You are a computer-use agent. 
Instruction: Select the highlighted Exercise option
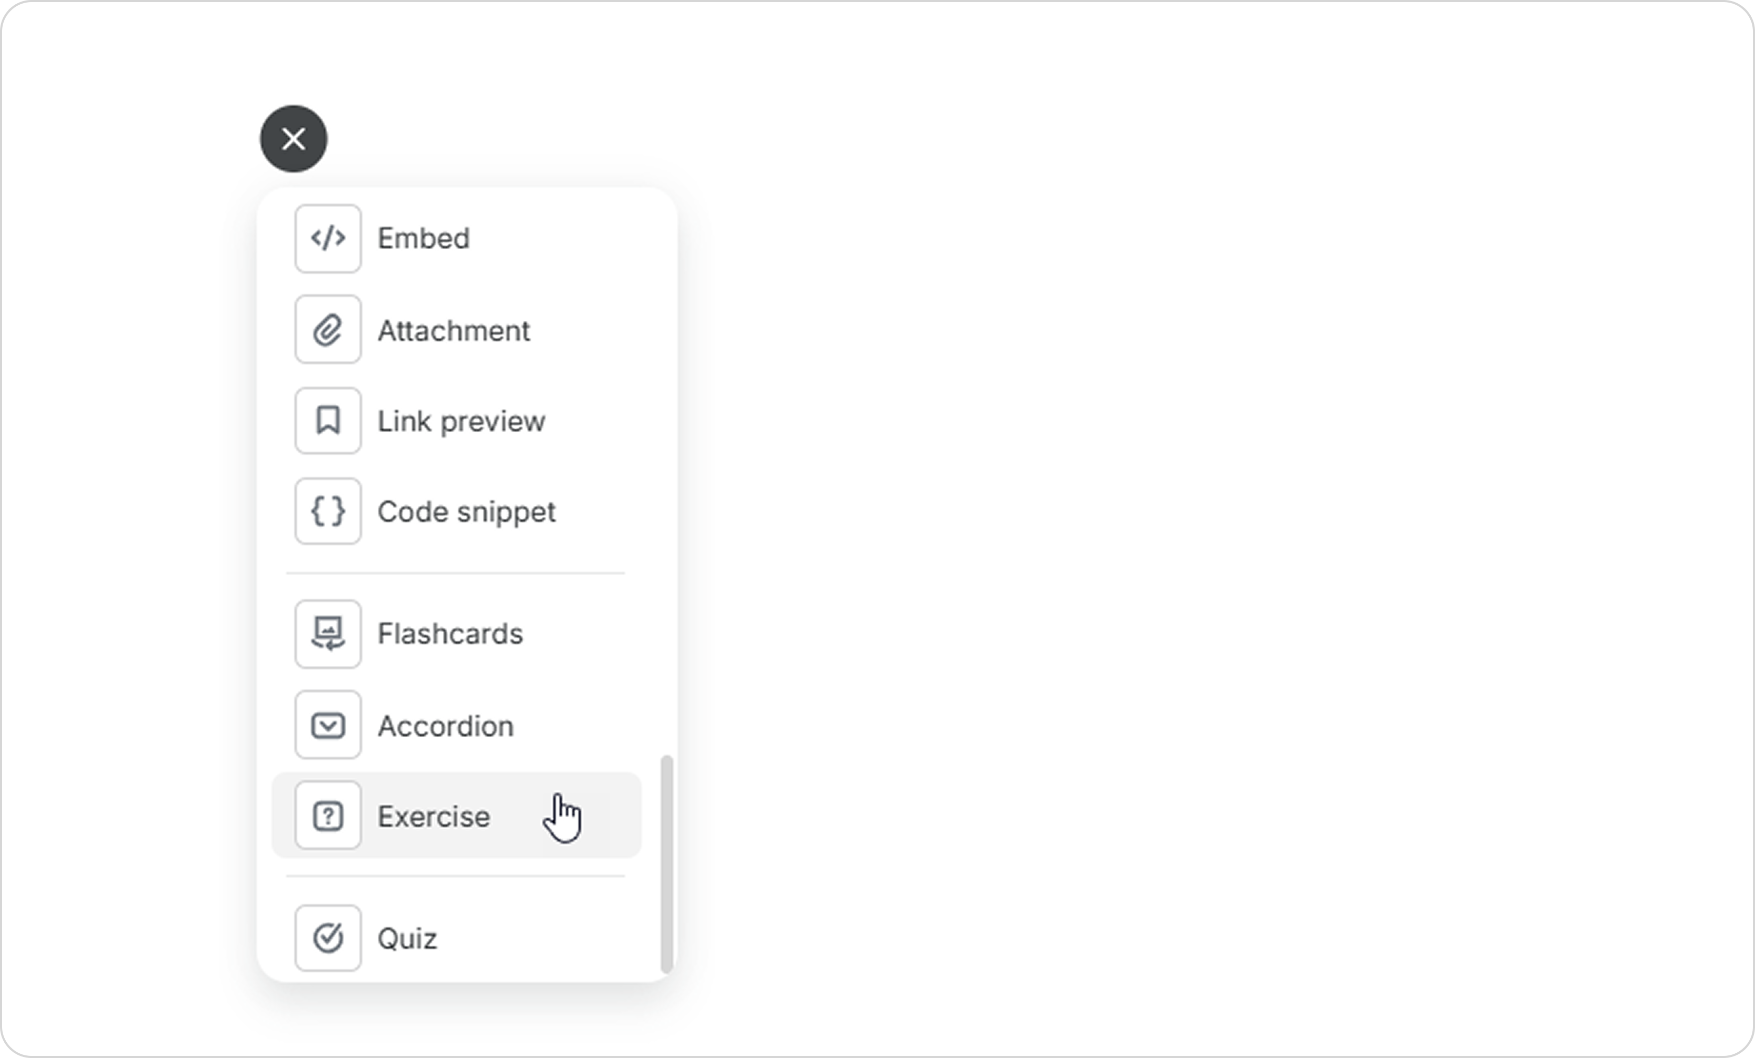point(433,817)
